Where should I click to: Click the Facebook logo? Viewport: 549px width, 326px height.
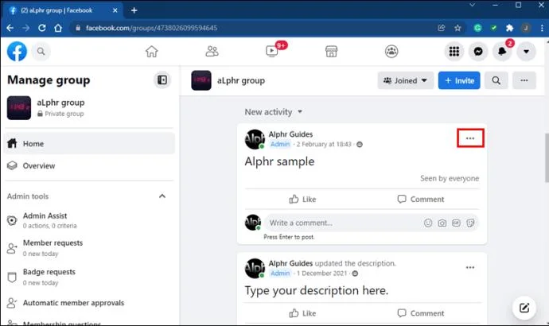17,52
